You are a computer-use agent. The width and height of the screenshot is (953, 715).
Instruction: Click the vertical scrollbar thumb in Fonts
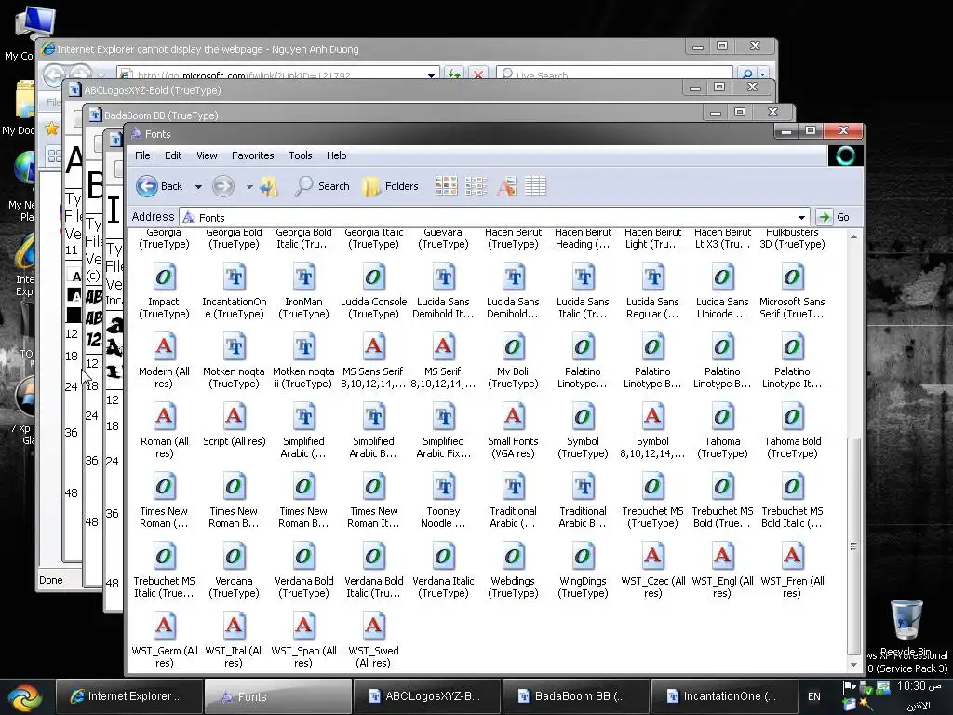click(x=854, y=546)
